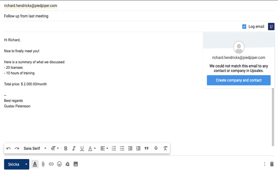Insert a link
The width and height of the screenshot is (278, 173).
51,164
